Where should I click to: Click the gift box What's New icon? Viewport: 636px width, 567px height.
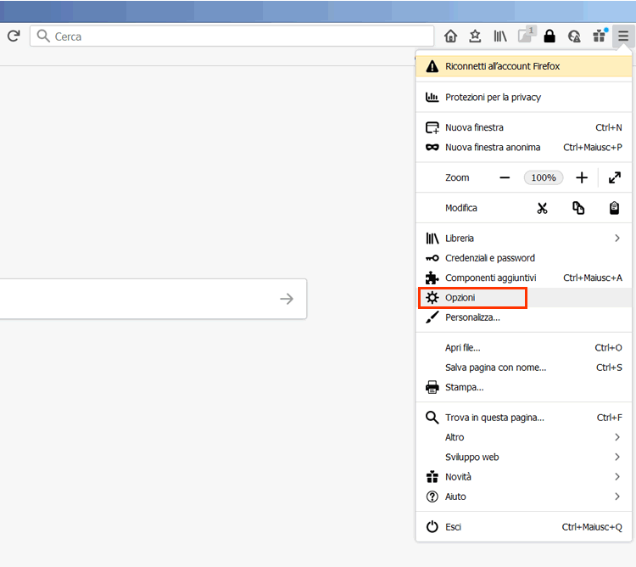[599, 36]
